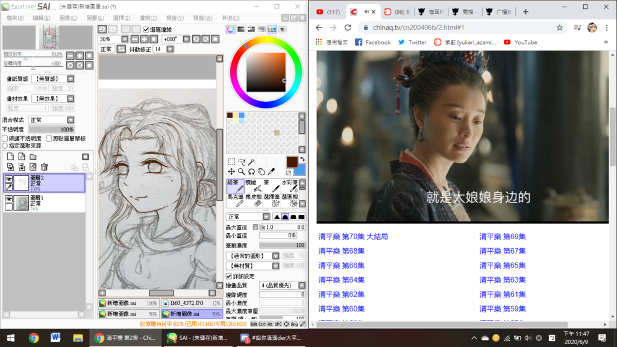Viewport: 617px width, 347px height.
Task: Select the eyedropper color picker tool
Action: pyautogui.click(x=271, y=172)
